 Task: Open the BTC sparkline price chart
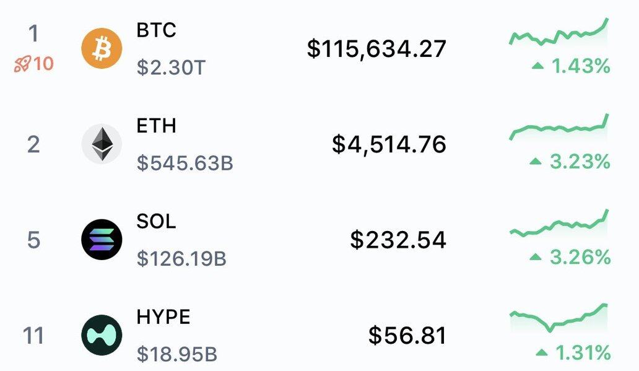coord(559,33)
